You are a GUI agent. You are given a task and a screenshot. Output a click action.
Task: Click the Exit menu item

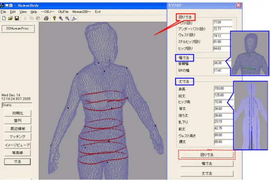[x=98, y=12]
